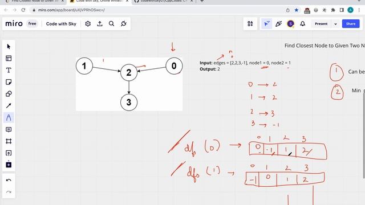
Task: Go back in browser history
Action: click(6, 10)
